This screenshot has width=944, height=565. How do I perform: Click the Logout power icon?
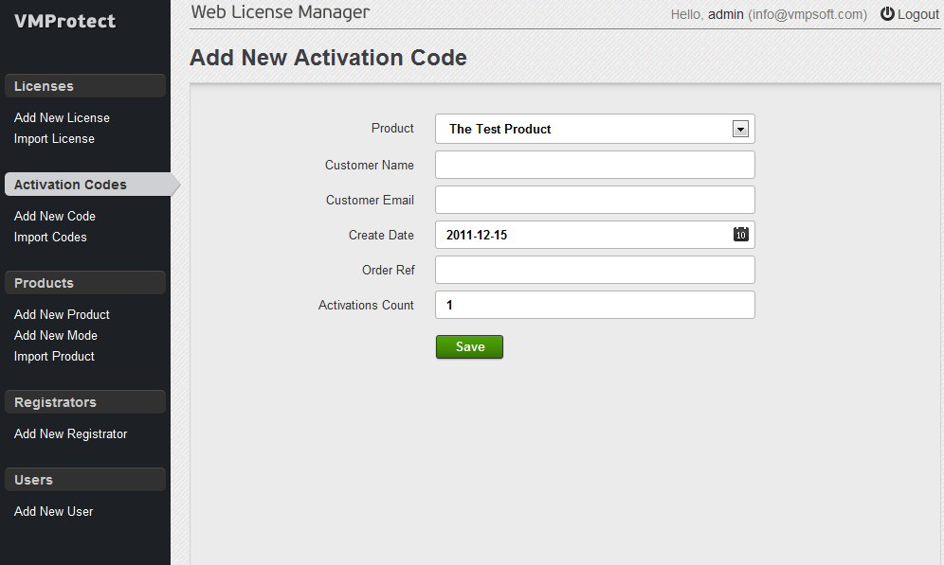887,14
